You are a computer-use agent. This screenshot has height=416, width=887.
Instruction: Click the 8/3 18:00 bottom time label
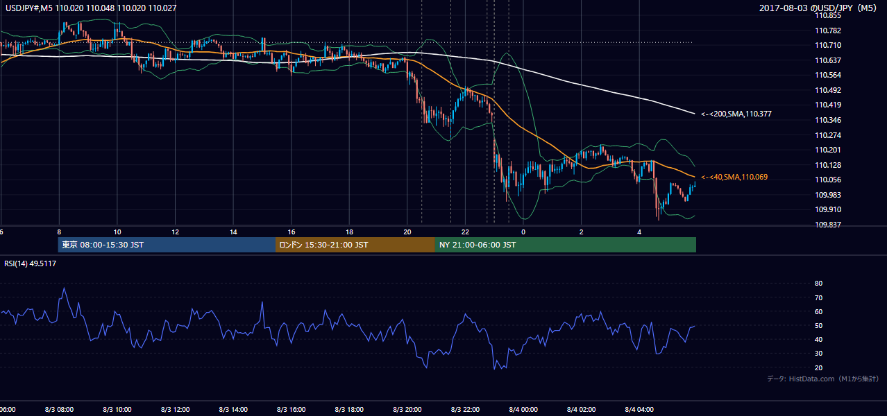click(349, 410)
